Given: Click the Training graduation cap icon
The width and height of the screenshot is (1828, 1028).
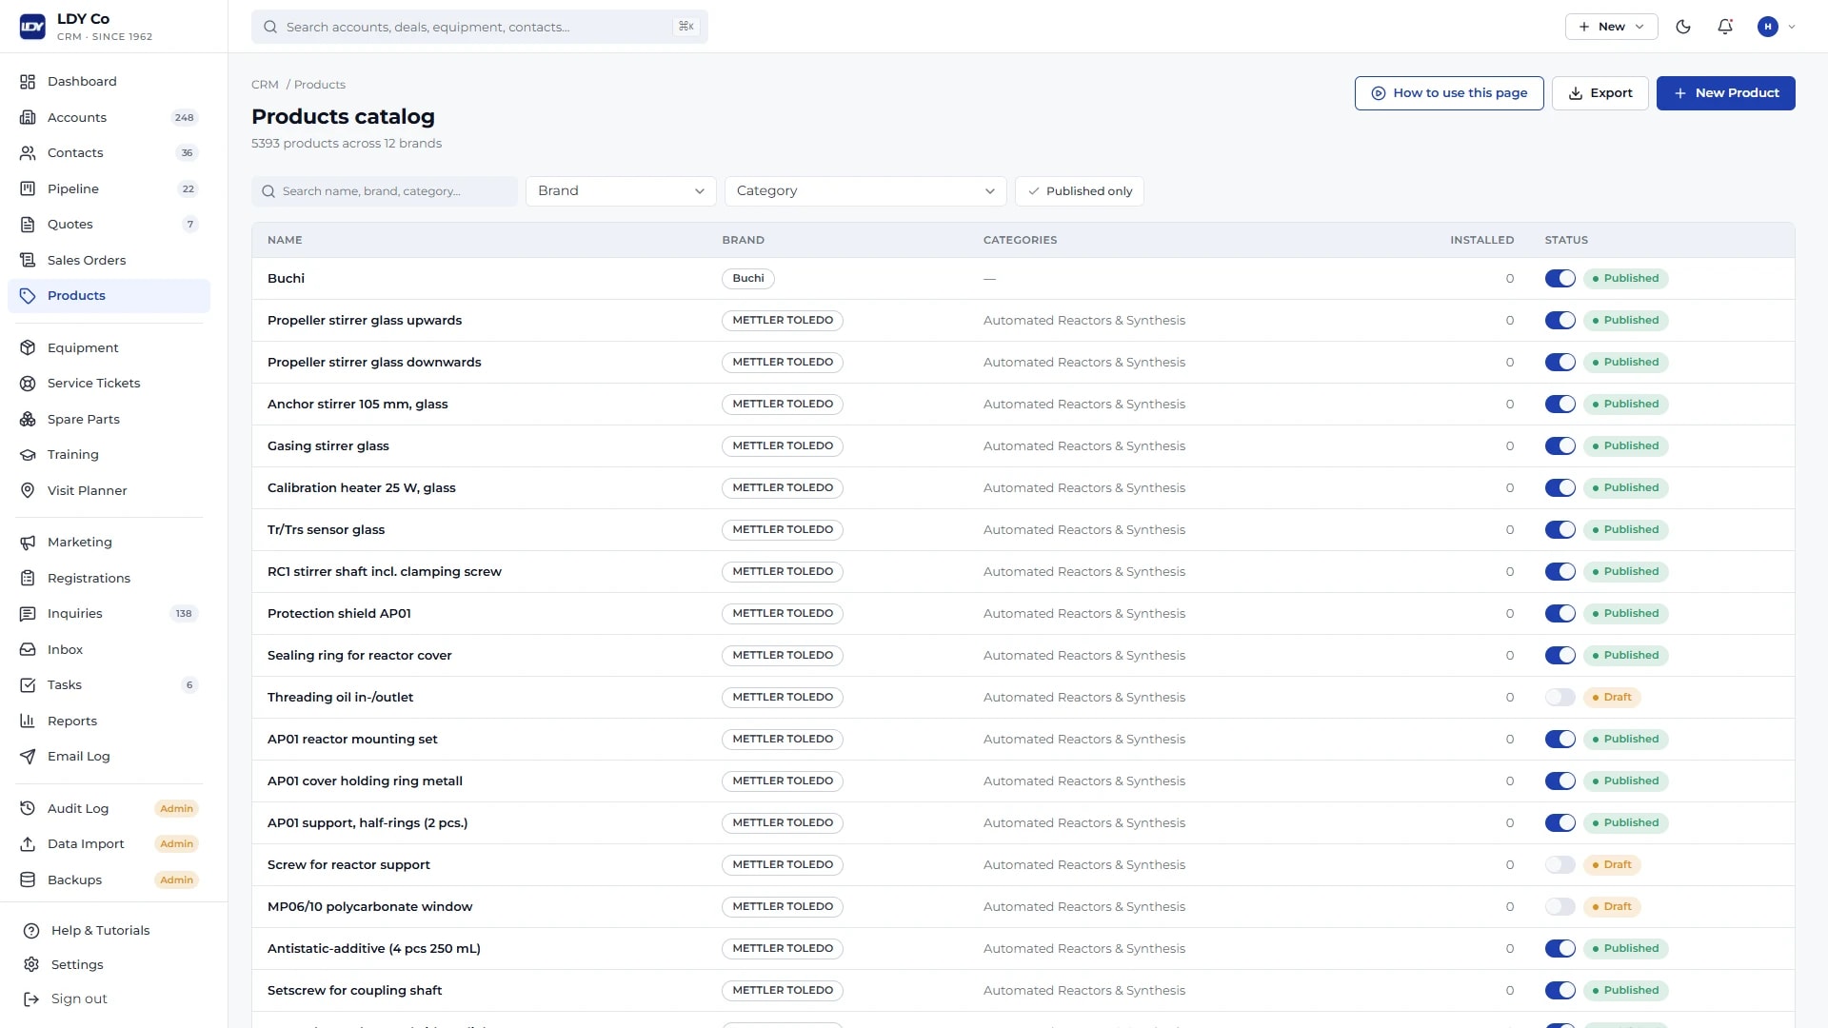Looking at the screenshot, I should [28, 455].
